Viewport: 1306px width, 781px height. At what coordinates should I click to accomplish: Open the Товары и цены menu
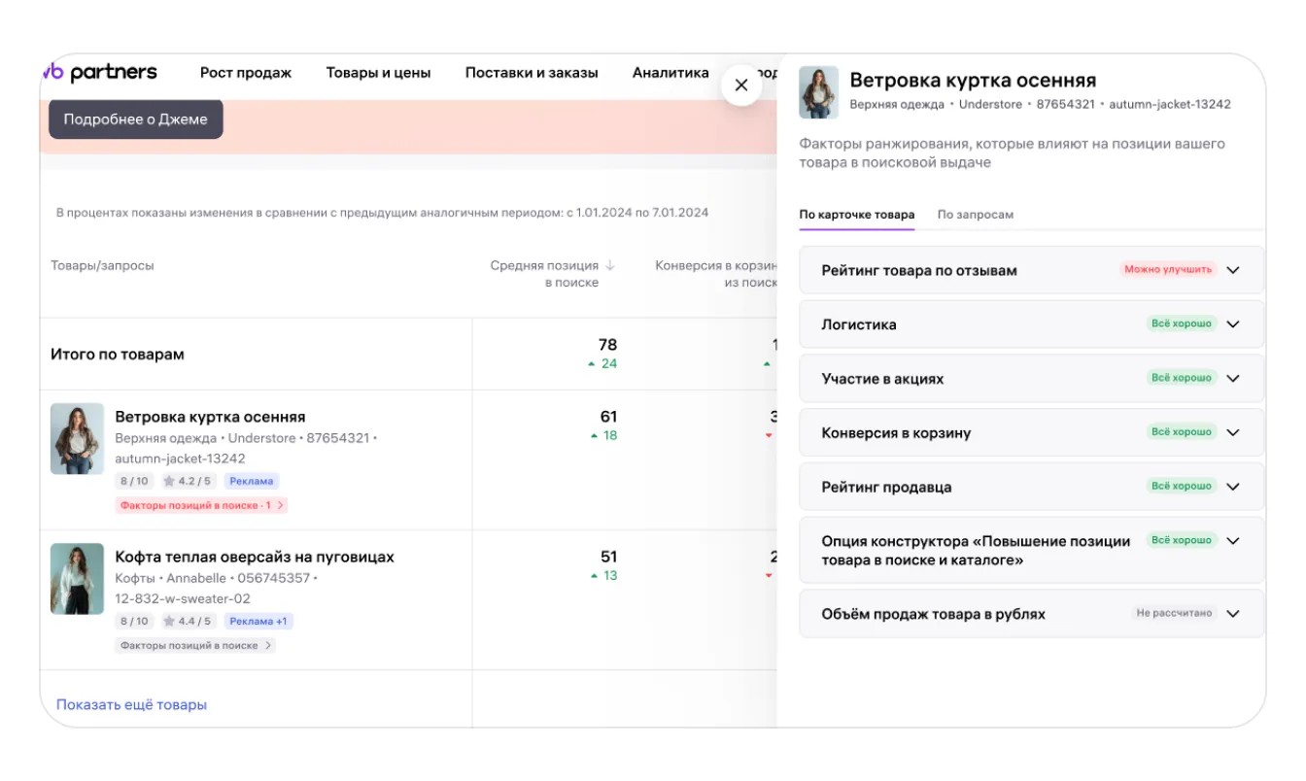[x=378, y=73]
